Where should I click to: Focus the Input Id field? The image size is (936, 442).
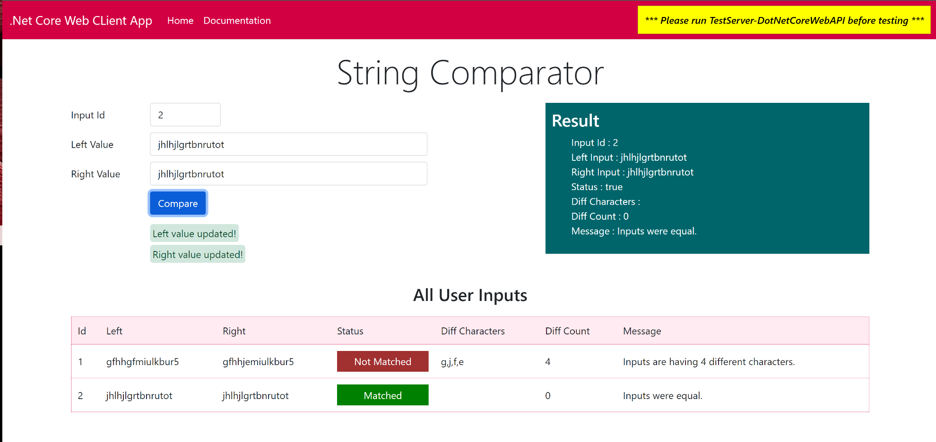point(185,115)
